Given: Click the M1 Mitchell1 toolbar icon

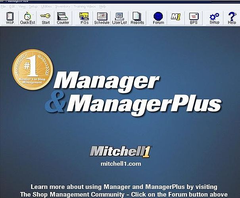Looking at the screenshot, I should (176, 18).
